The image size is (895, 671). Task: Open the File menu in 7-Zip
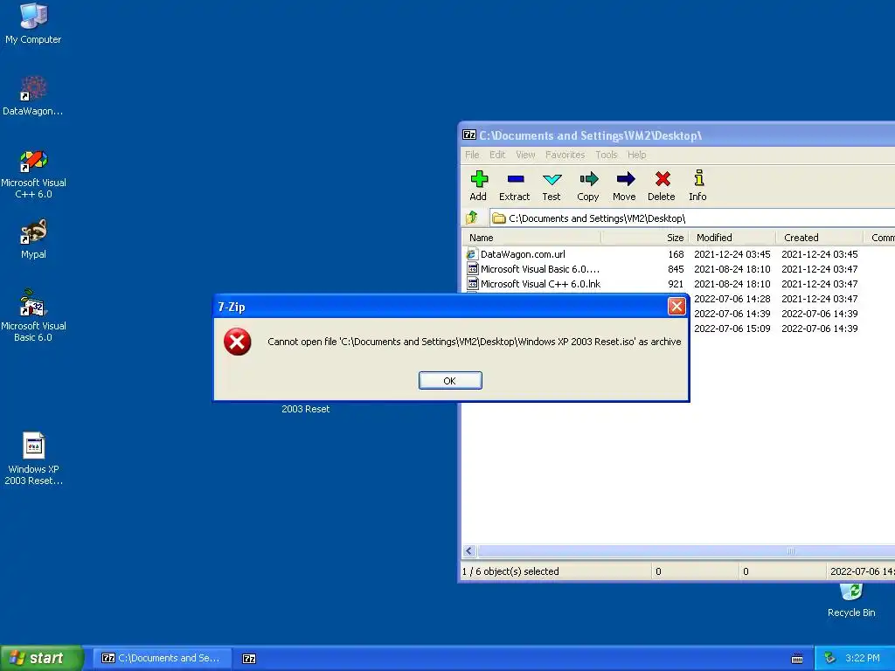[x=472, y=155]
